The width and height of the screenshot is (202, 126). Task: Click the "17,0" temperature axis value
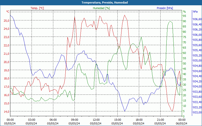click(x=7, y=87)
